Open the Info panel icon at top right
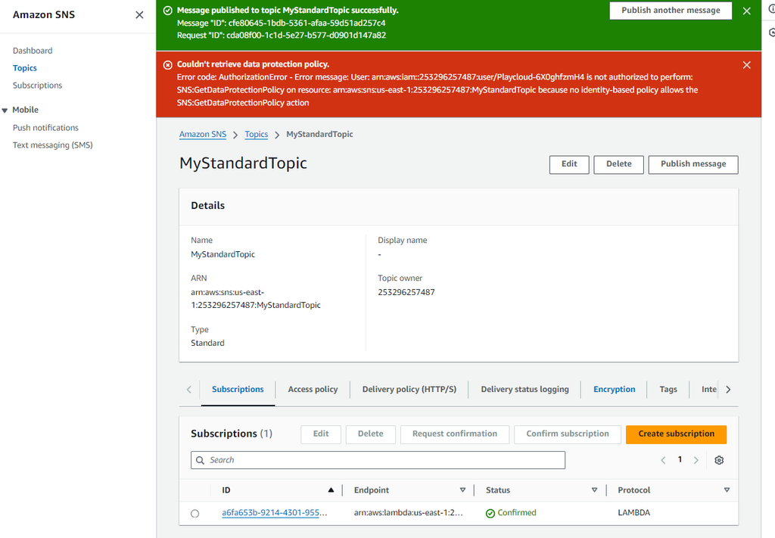 click(x=770, y=8)
